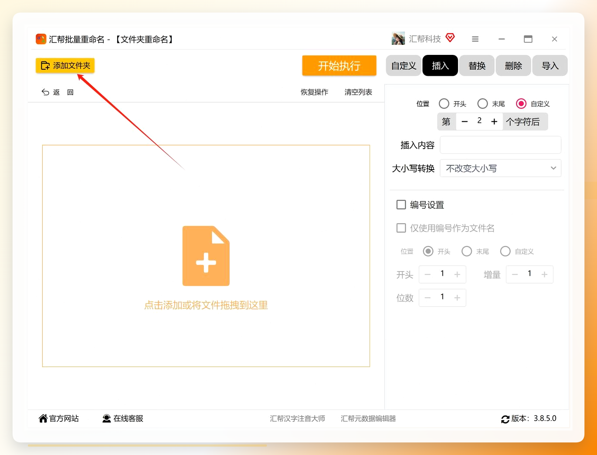Click the orange 开始执行 button
Image resolution: width=597 pixels, height=455 pixels.
click(x=339, y=66)
